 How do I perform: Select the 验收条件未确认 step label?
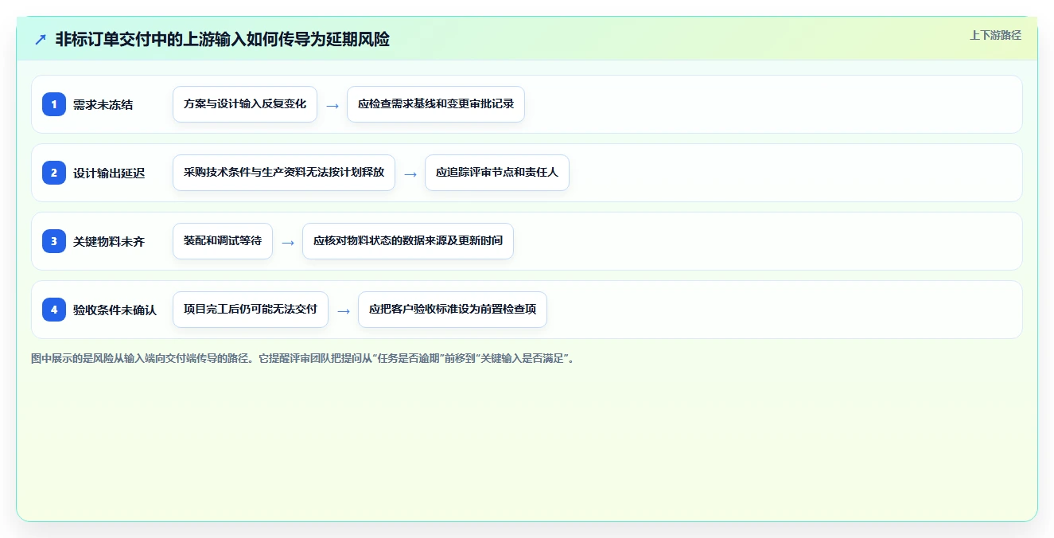(115, 310)
